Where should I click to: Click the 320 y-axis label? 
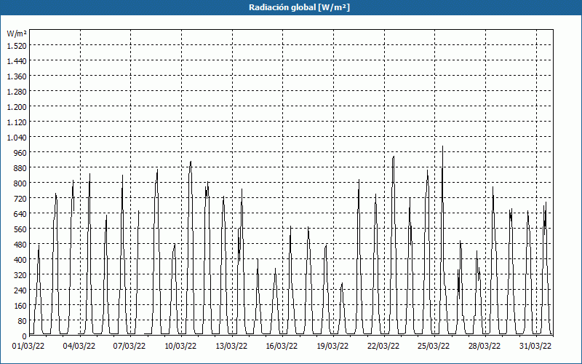pos(20,275)
